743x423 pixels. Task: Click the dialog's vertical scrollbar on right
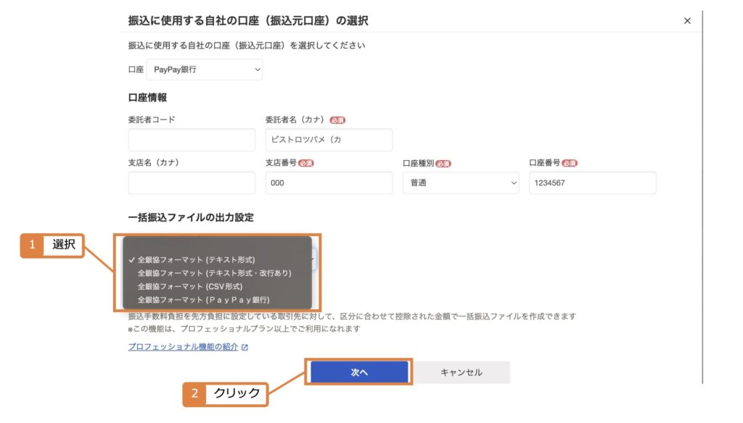702,197
